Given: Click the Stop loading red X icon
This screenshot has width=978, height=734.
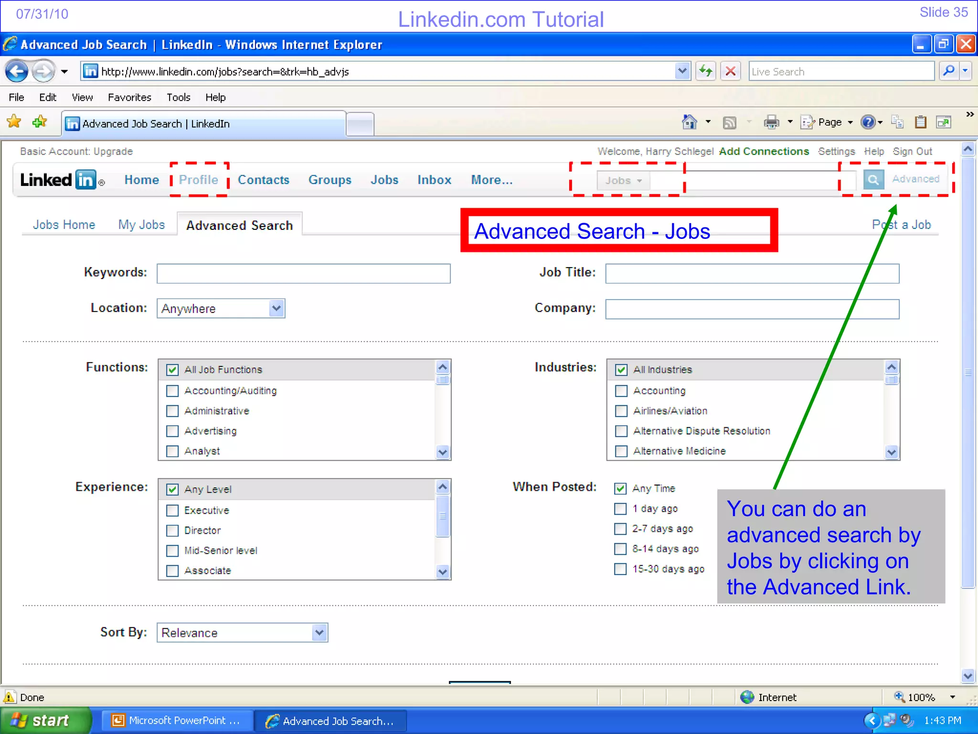Looking at the screenshot, I should [731, 72].
